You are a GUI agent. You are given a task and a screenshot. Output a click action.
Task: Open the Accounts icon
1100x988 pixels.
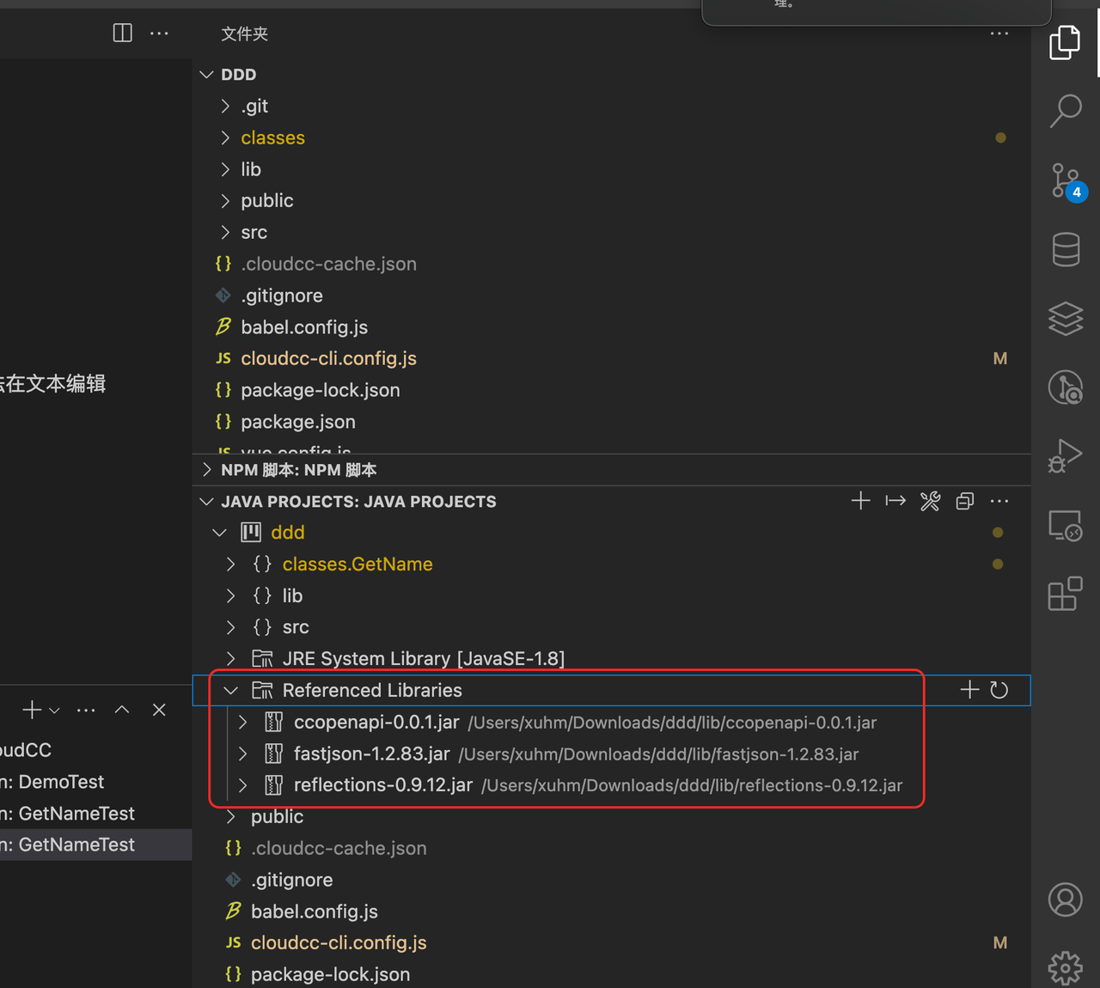(x=1066, y=900)
